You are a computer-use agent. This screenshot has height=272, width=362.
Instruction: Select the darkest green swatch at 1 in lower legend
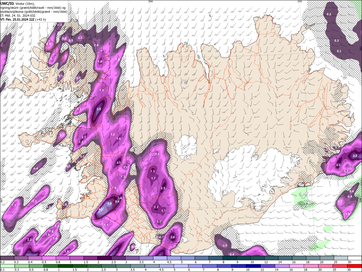(x=66, y=266)
